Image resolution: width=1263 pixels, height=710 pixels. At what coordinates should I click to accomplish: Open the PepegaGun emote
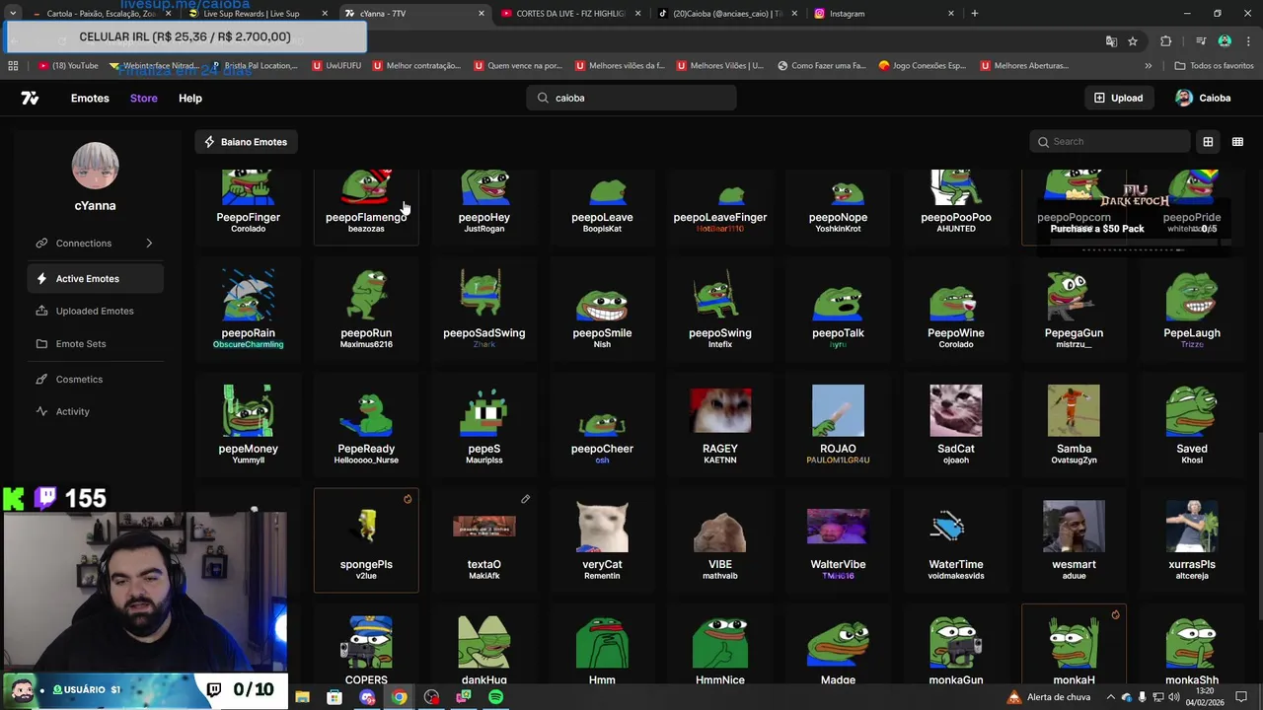pos(1074,309)
